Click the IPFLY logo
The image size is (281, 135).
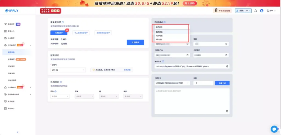[12, 11]
